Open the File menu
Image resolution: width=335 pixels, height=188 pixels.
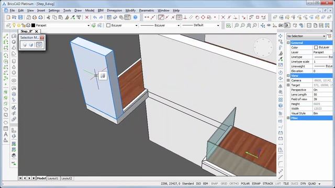[12, 10]
